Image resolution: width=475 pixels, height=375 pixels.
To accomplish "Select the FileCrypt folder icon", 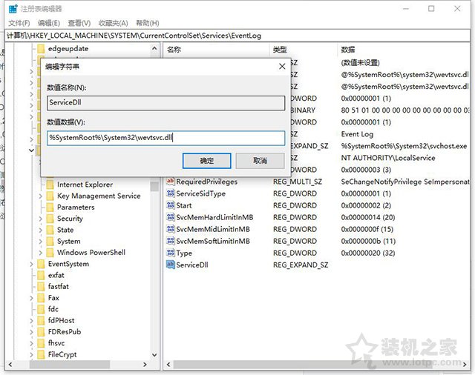I will 42,354.
